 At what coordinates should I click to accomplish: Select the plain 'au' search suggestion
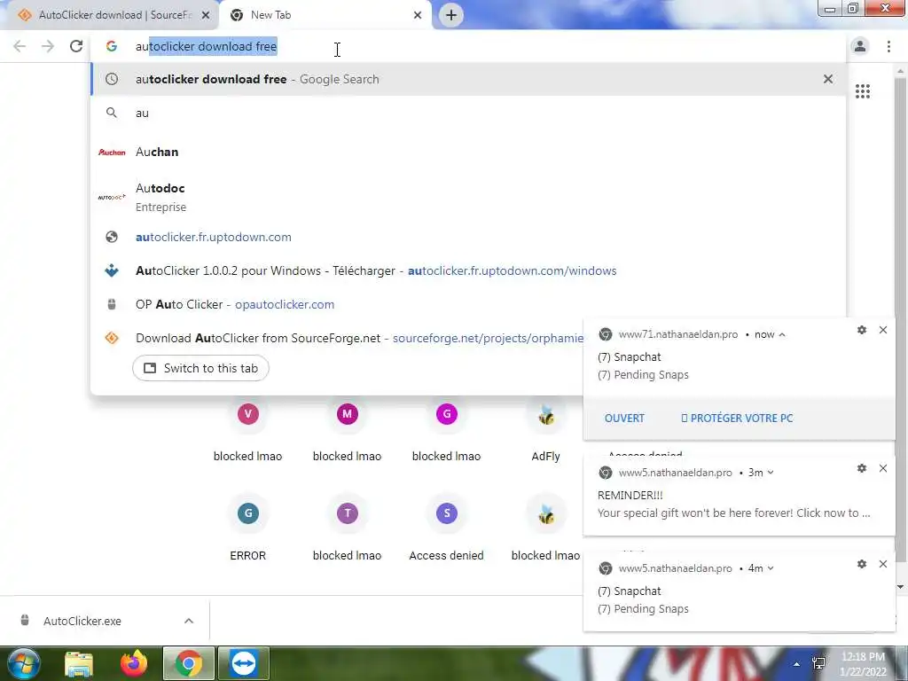click(468, 113)
